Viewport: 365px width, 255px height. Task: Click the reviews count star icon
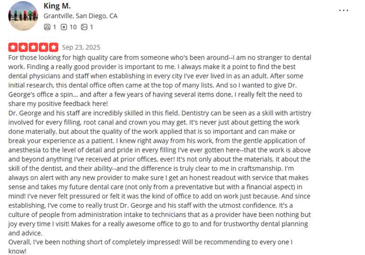64,27
